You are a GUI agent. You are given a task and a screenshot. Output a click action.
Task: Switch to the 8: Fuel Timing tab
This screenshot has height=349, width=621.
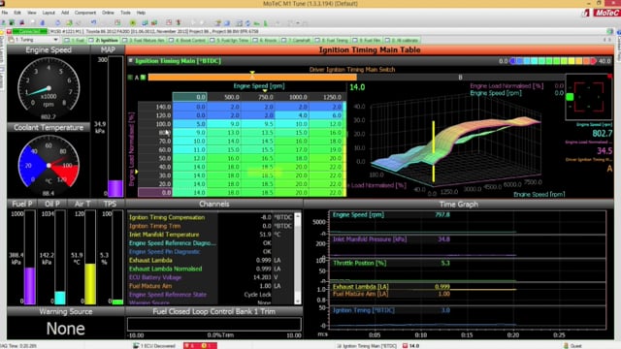[332, 41]
